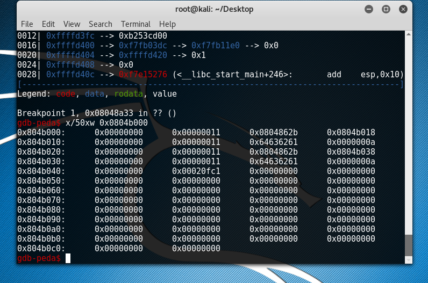
Task: Click the stack offset 0012 label
Action: 27,36
